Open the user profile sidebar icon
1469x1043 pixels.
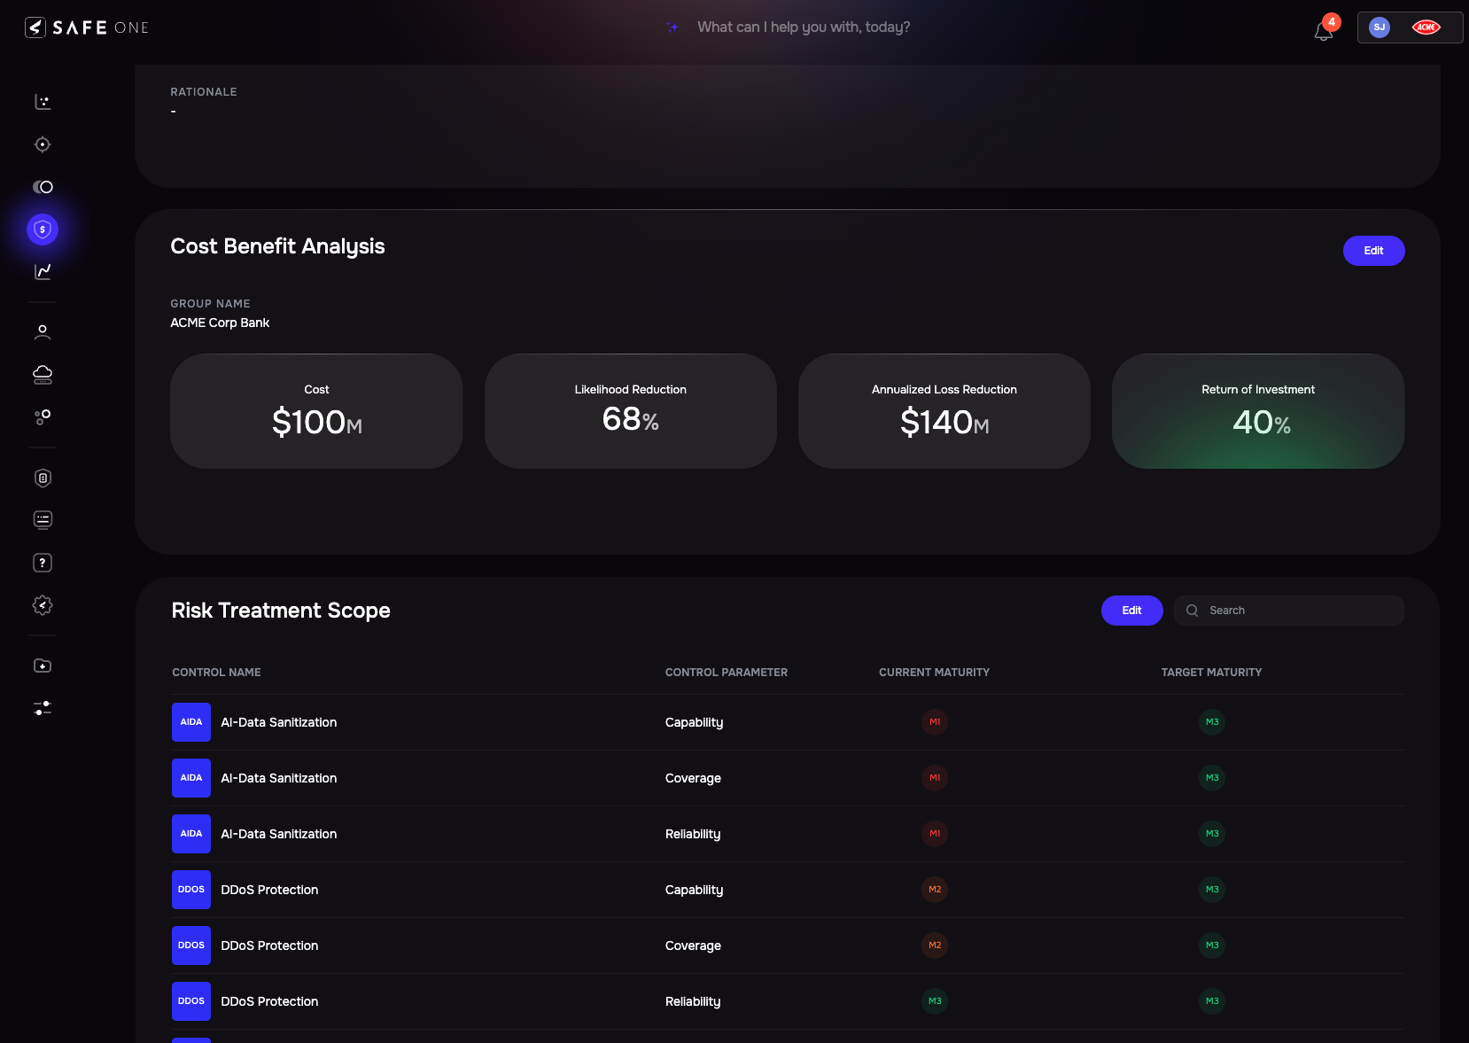(x=42, y=331)
